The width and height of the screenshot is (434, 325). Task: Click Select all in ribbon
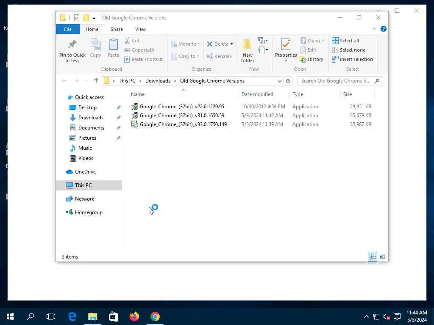point(345,41)
